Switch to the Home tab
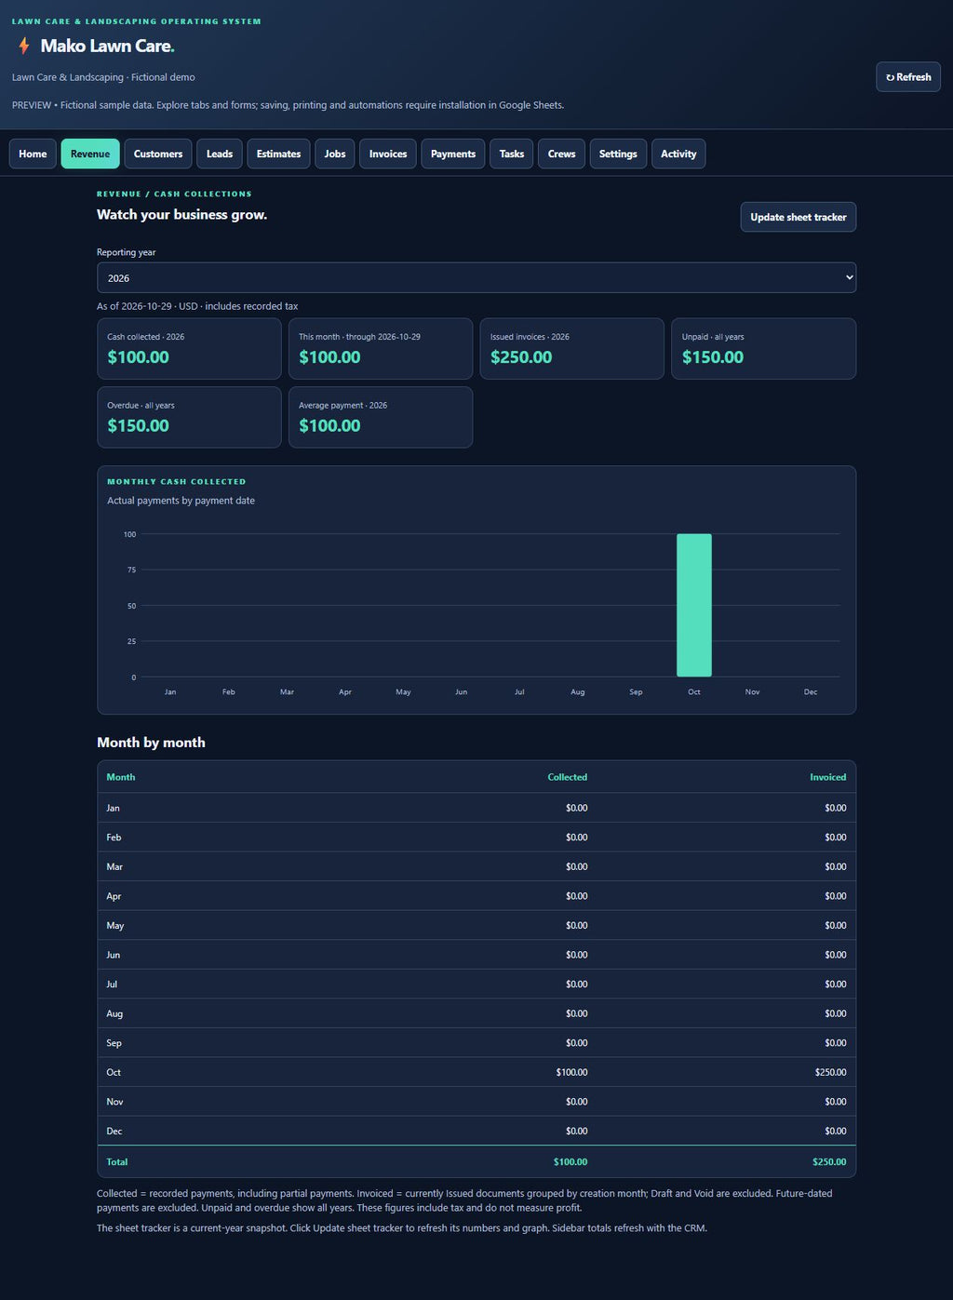The height and width of the screenshot is (1300, 953). point(33,154)
